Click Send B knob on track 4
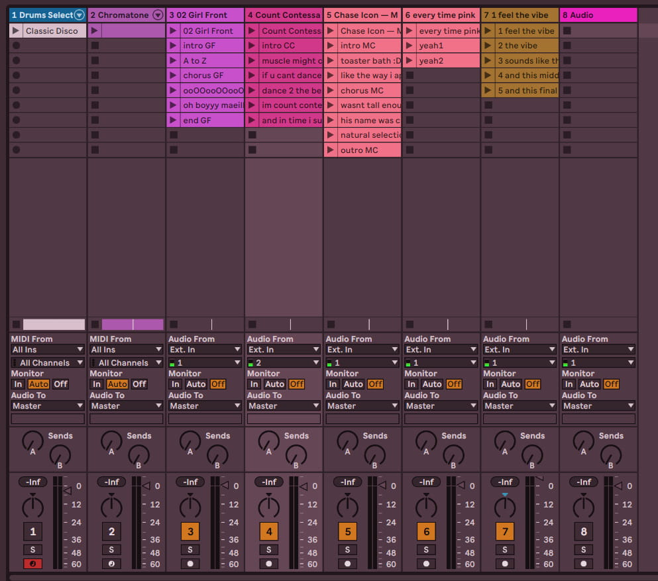658x581 pixels. click(296, 455)
